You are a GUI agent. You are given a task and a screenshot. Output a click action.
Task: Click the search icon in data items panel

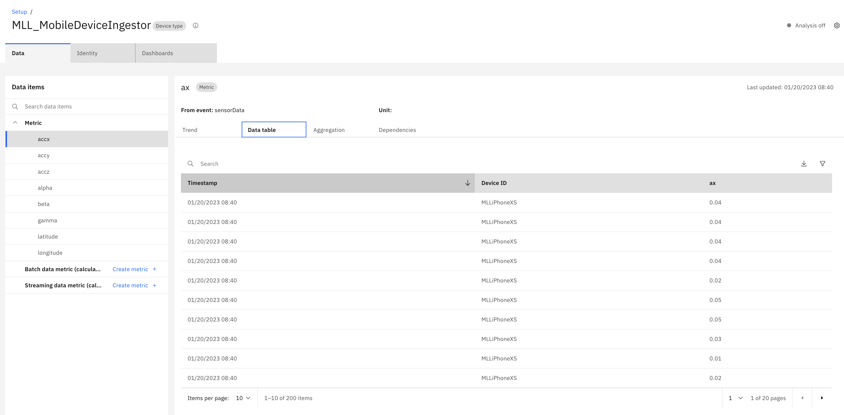point(15,106)
